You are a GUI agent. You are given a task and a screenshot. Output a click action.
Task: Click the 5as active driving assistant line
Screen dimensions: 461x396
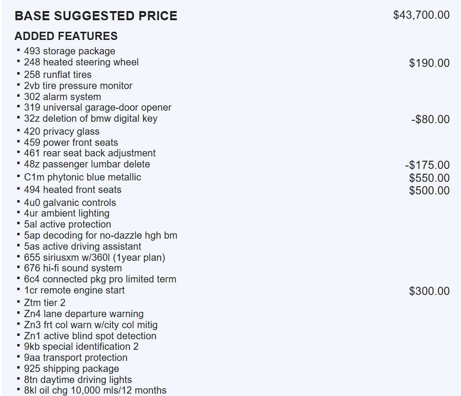(x=83, y=246)
